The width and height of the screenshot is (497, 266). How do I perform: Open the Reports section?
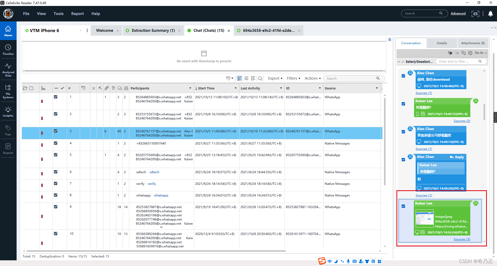8,149
